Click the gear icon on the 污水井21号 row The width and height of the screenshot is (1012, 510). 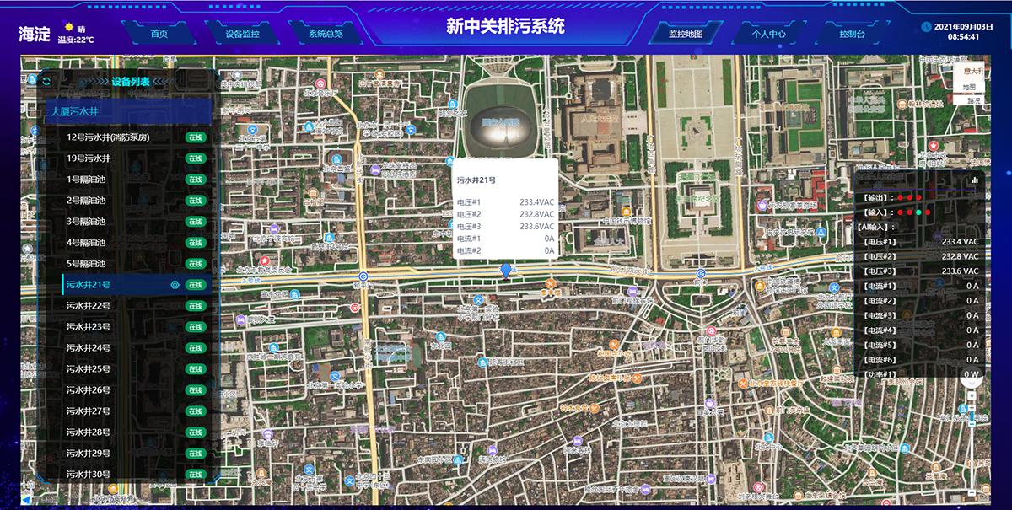click(175, 285)
